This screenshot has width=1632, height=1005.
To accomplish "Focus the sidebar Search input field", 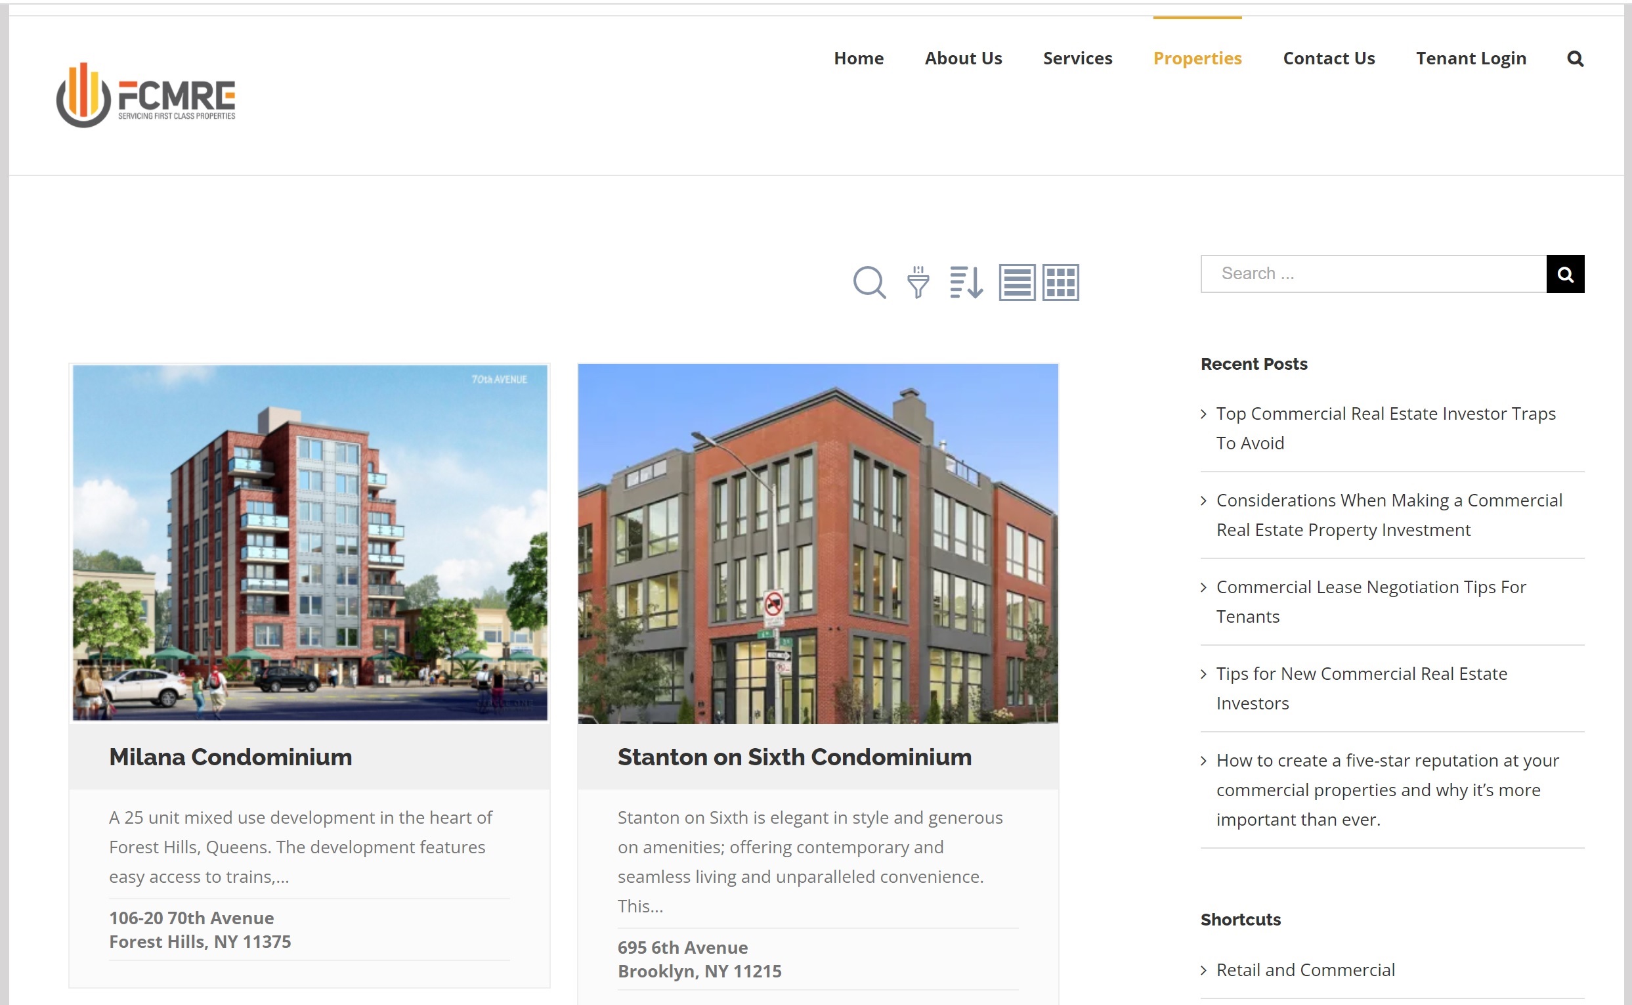I will [1373, 274].
